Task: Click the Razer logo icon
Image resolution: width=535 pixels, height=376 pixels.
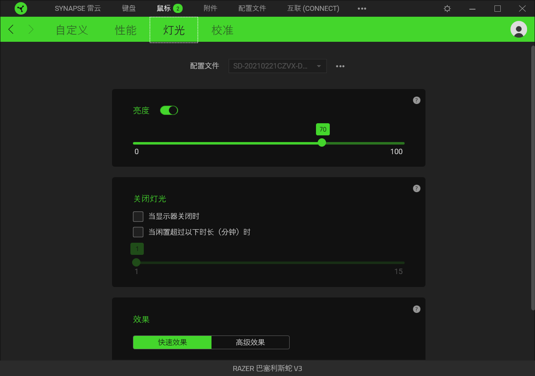Action: point(21,8)
